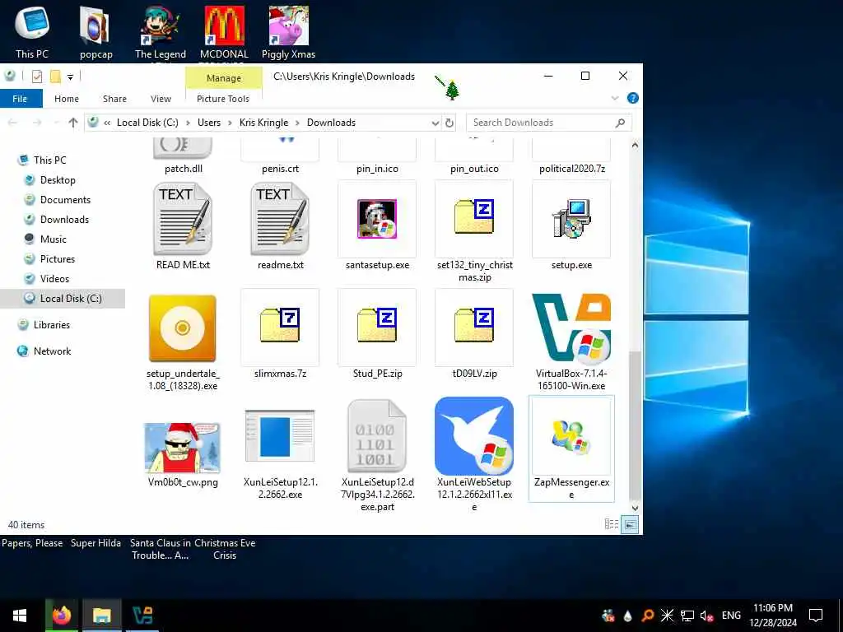Select VirtualBox-7.1.4 installer icon

(571, 328)
